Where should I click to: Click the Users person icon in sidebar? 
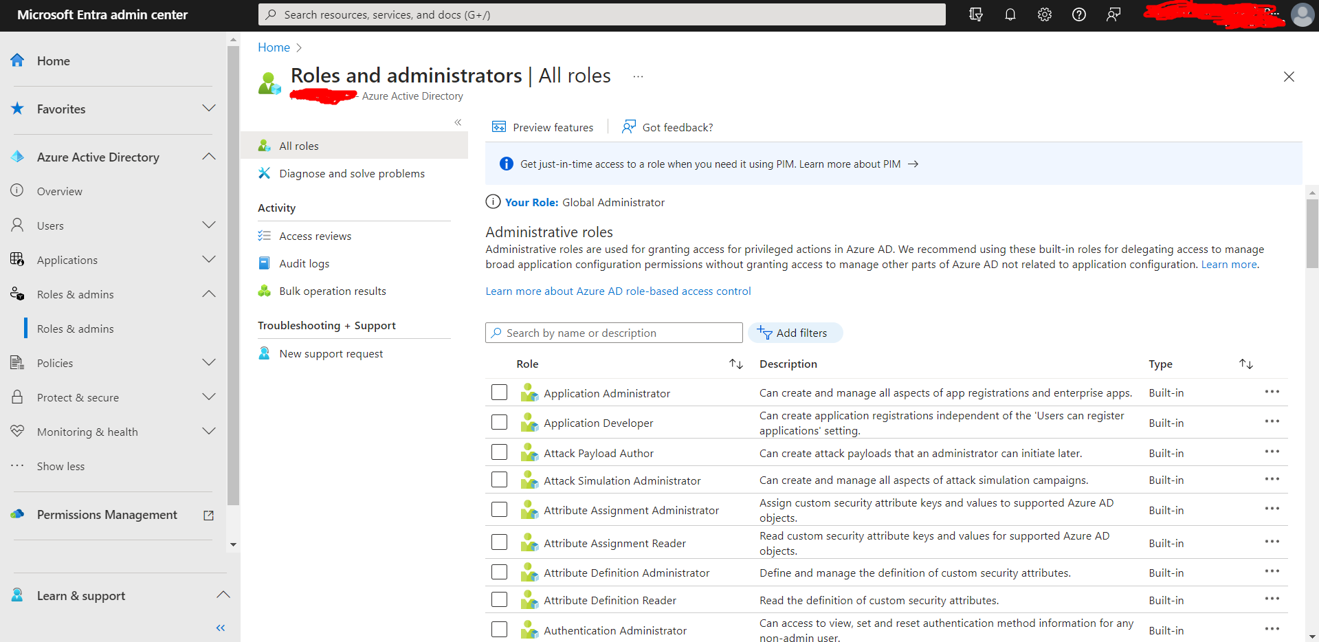pos(17,225)
